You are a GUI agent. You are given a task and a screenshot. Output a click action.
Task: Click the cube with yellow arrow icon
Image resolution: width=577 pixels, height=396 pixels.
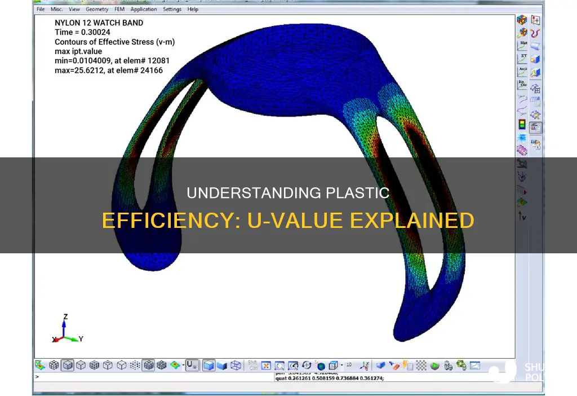pos(522,33)
